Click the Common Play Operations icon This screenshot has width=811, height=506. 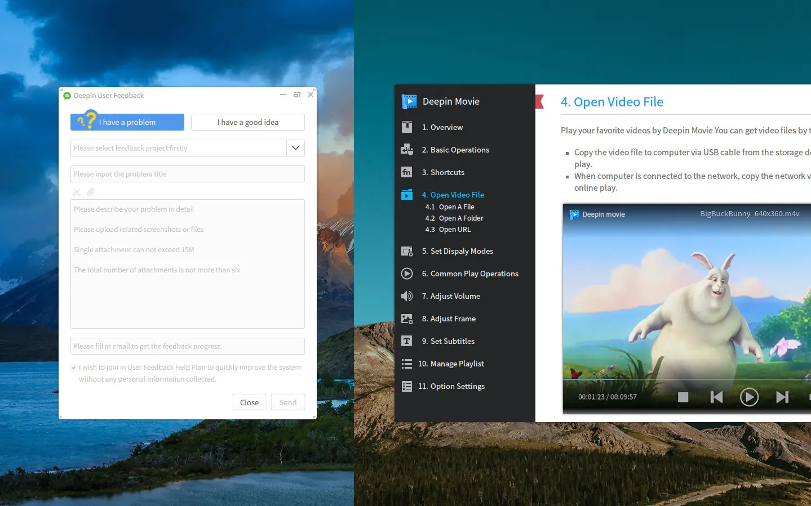[x=407, y=274]
